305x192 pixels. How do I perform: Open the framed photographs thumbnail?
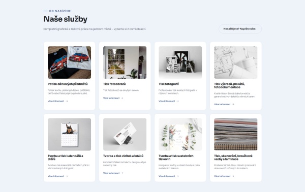(x=180, y=62)
